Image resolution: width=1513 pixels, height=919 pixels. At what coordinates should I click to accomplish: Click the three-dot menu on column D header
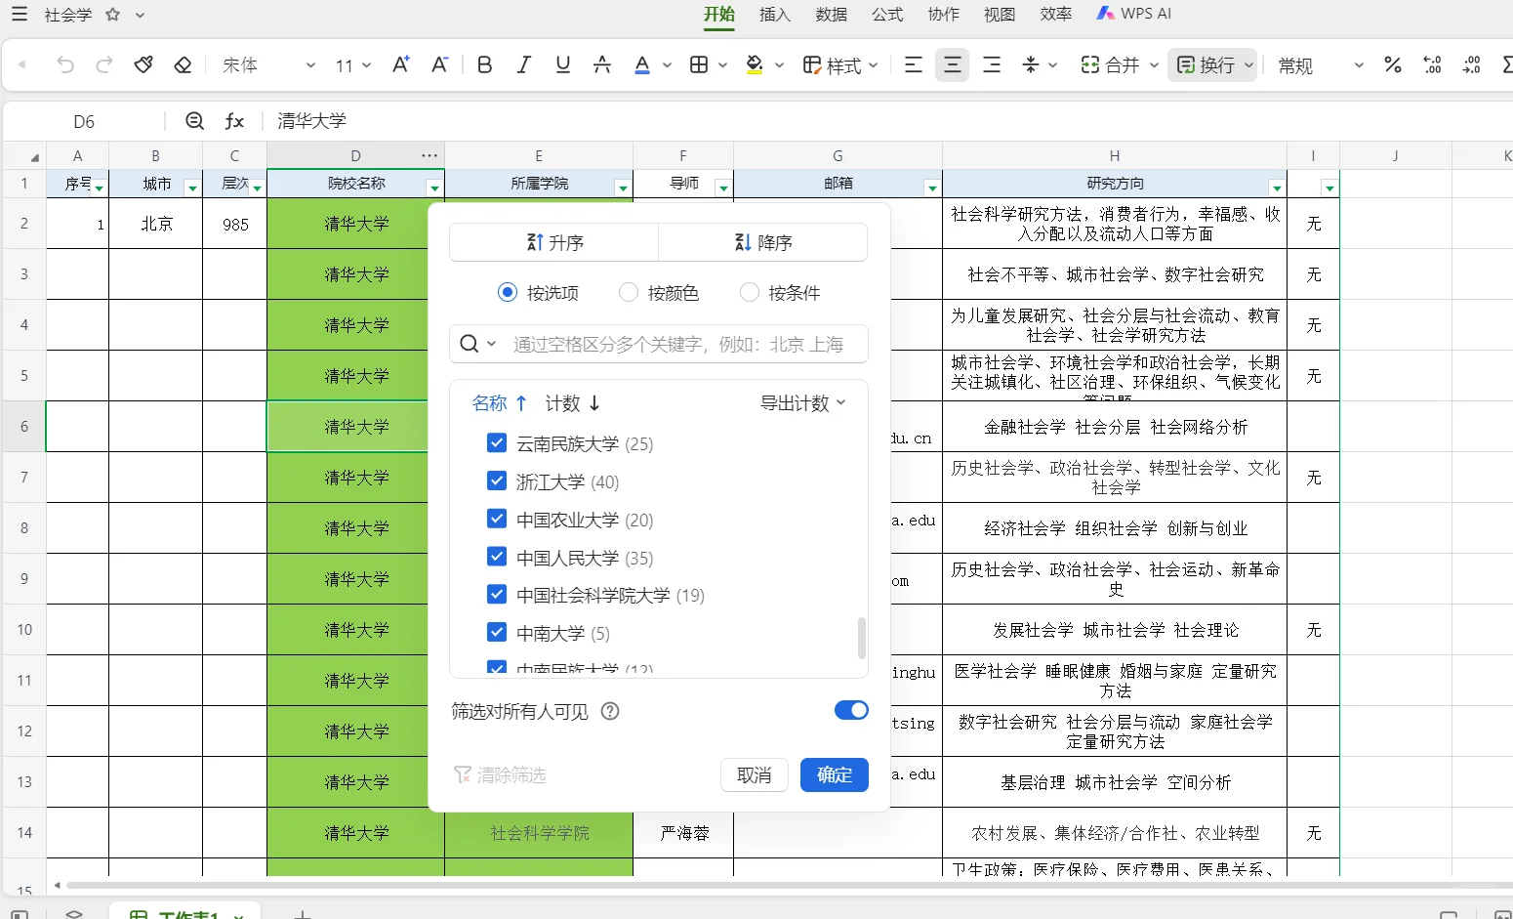point(429,155)
